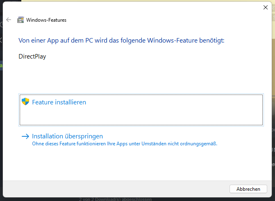Choose Installation überspringen link
275x201 pixels.
point(67,136)
